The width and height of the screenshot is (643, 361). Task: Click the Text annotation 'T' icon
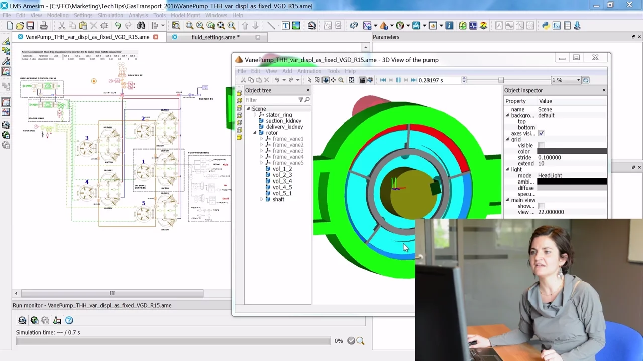pyautogui.click(x=286, y=25)
